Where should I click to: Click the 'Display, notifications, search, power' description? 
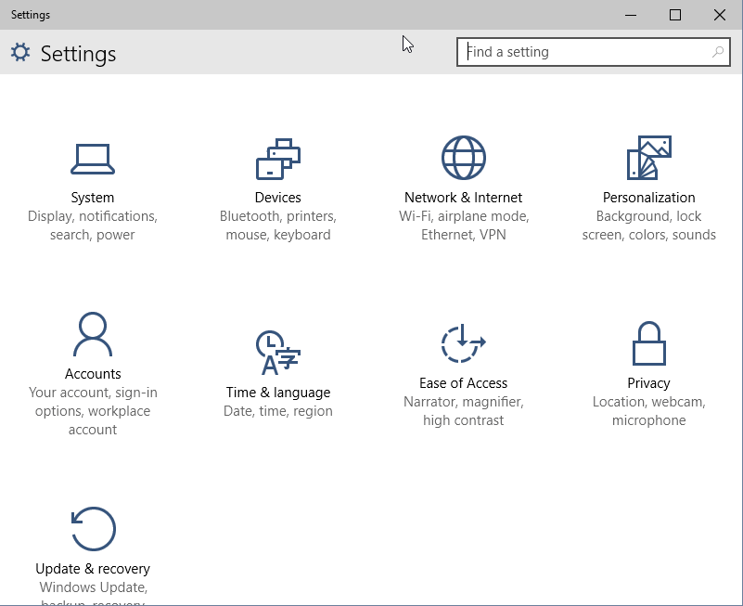click(93, 226)
